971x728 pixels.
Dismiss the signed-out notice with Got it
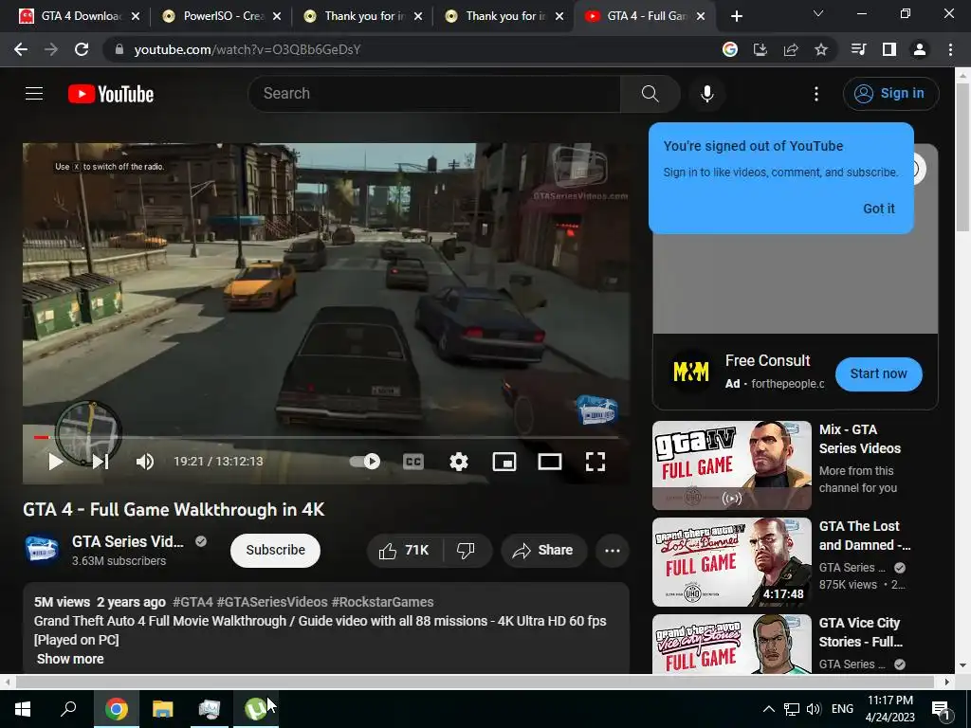point(878,209)
